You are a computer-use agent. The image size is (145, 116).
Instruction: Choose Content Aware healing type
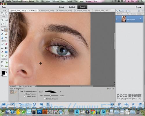25,96
